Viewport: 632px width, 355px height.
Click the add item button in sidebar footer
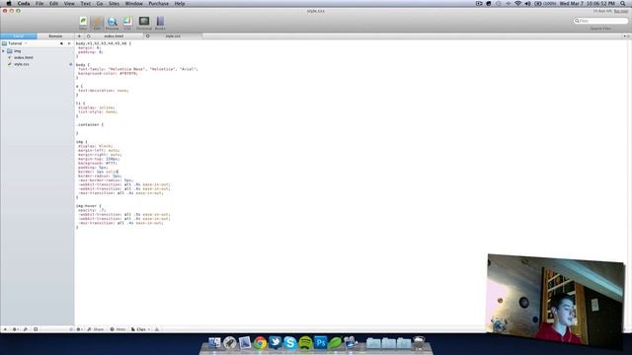[x=5, y=329]
